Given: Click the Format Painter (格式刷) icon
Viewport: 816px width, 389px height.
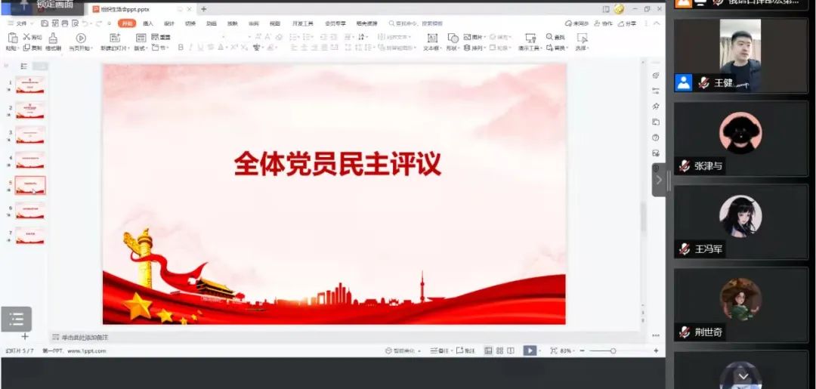Looking at the screenshot, I should [x=53, y=38].
